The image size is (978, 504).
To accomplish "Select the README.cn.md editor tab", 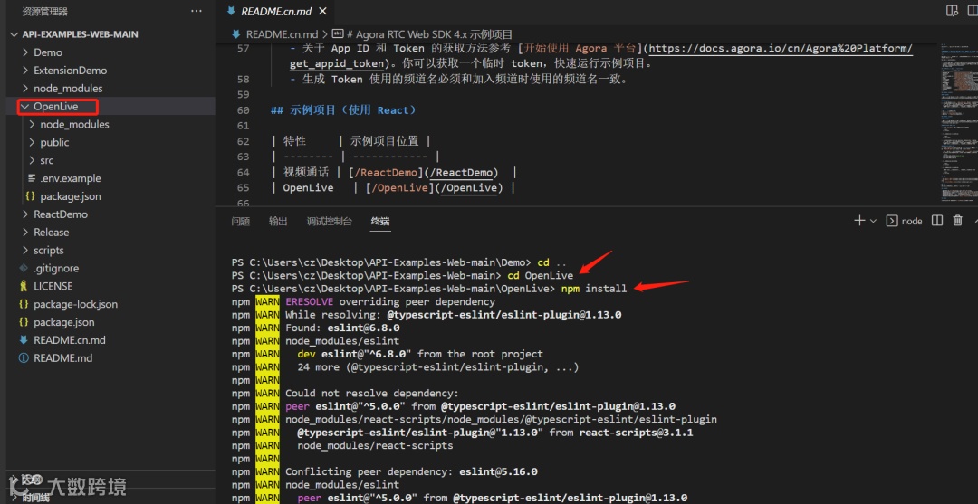I will [274, 11].
